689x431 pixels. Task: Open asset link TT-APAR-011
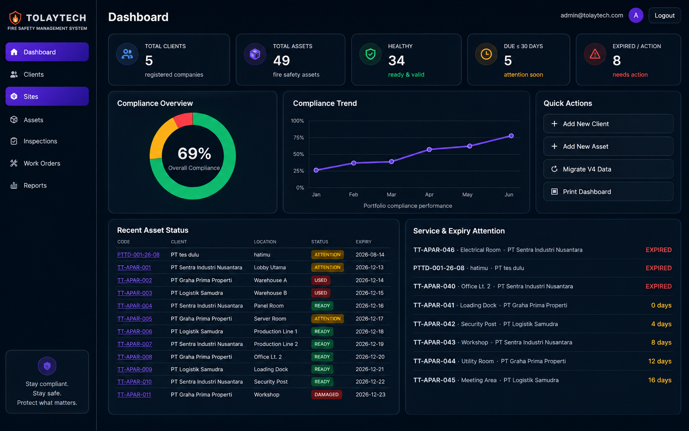(x=134, y=395)
